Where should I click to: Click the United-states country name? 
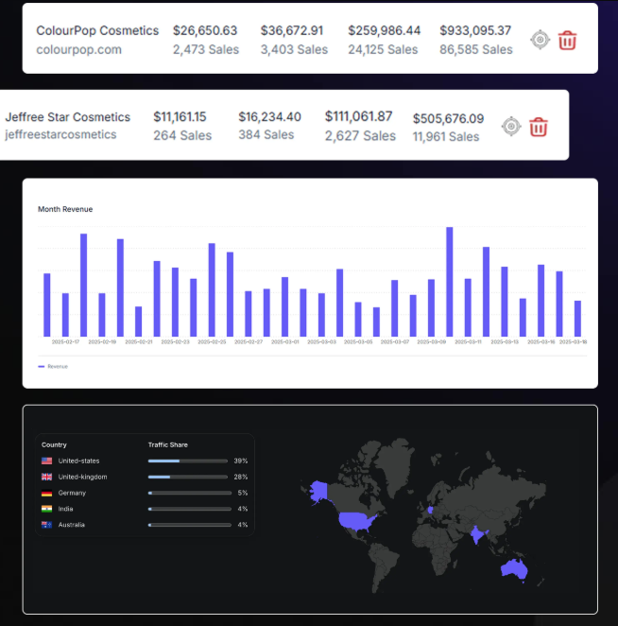click(x=78, y=461)
